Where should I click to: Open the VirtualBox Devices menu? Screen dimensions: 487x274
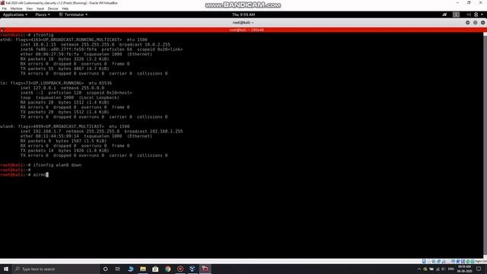(x=53, y=8)
